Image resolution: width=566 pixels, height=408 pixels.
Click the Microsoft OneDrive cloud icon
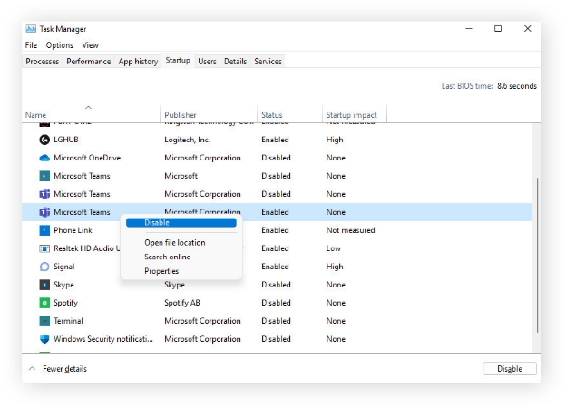(44, 158)
